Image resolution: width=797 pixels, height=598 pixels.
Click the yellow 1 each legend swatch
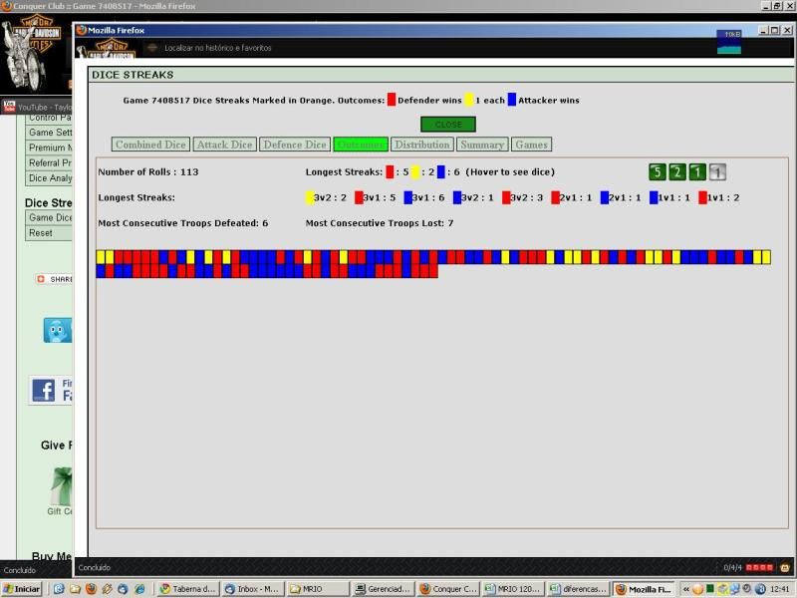tap(469, 100)
